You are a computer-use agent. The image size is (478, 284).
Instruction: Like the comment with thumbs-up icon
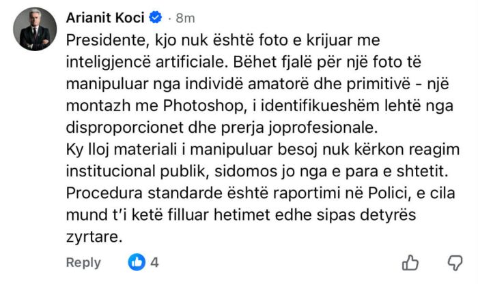410,262
